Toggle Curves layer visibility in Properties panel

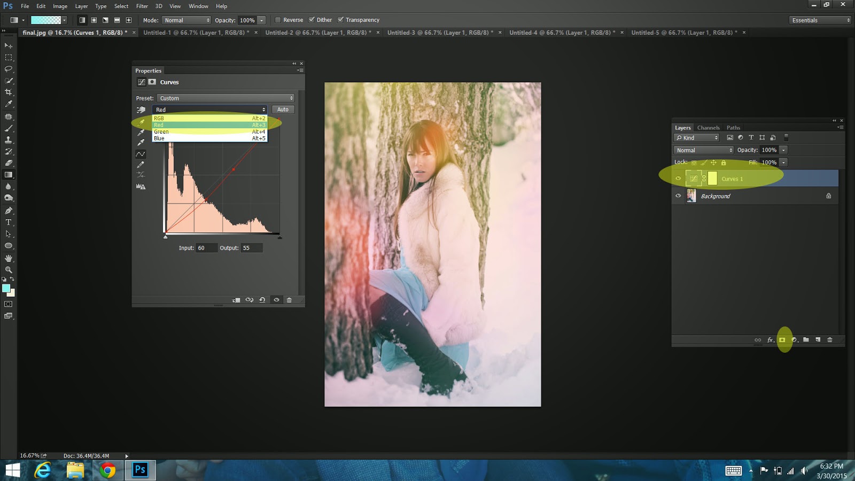coord(276,300)
